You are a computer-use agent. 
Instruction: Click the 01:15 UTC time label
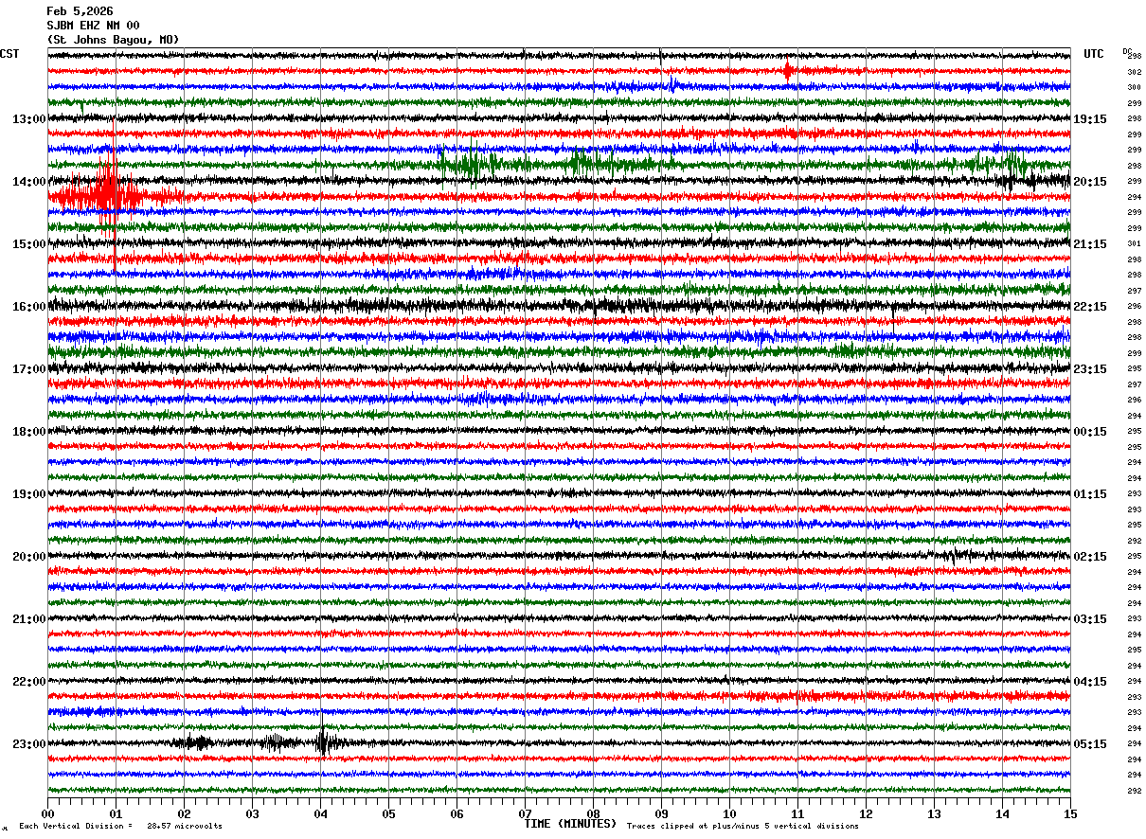1090,494
